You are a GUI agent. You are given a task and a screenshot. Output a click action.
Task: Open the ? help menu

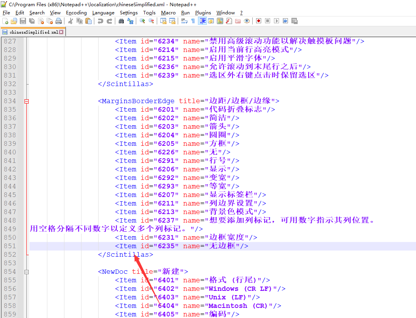click(241, 13)
